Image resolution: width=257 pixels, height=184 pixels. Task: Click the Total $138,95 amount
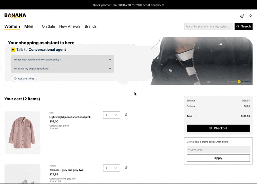pos(245,116)
